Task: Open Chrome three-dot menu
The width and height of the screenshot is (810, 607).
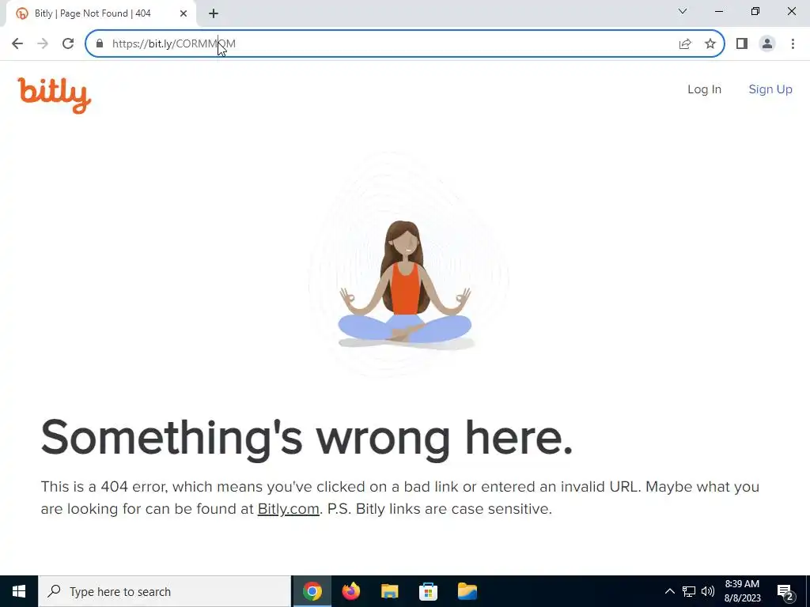Action: [793, 44]
